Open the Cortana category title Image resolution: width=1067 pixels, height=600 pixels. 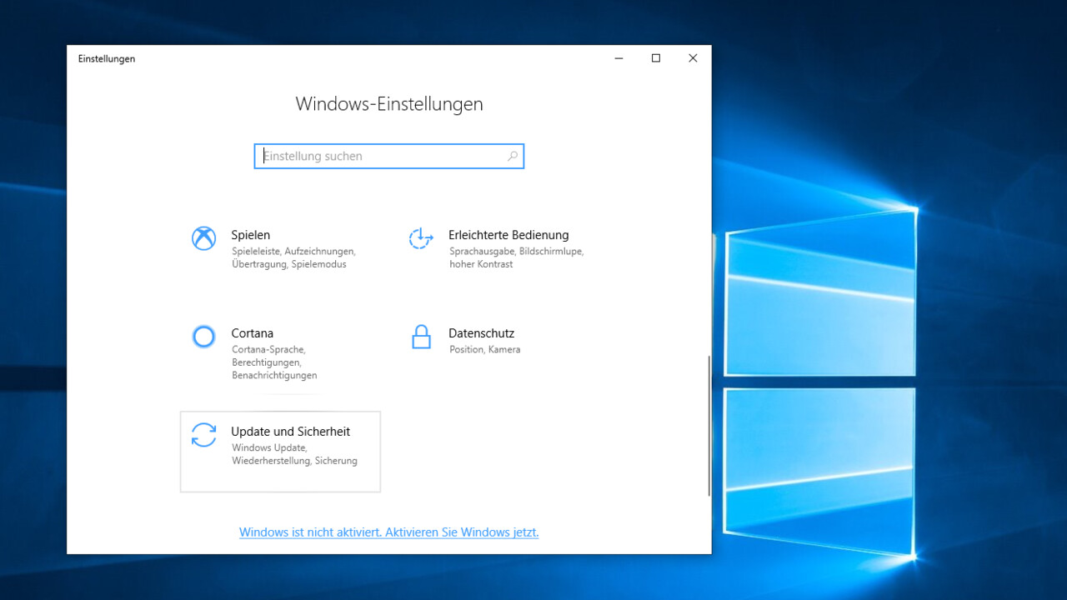pos(253,333)
